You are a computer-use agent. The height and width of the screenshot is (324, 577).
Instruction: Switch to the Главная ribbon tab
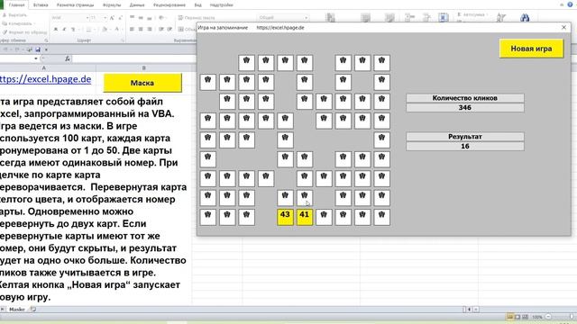click(16, 5)
